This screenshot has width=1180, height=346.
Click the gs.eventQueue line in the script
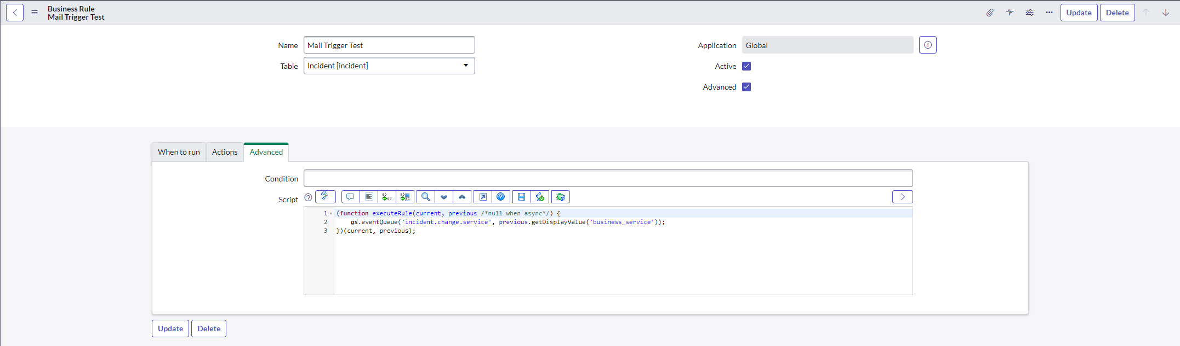[508, 222]
